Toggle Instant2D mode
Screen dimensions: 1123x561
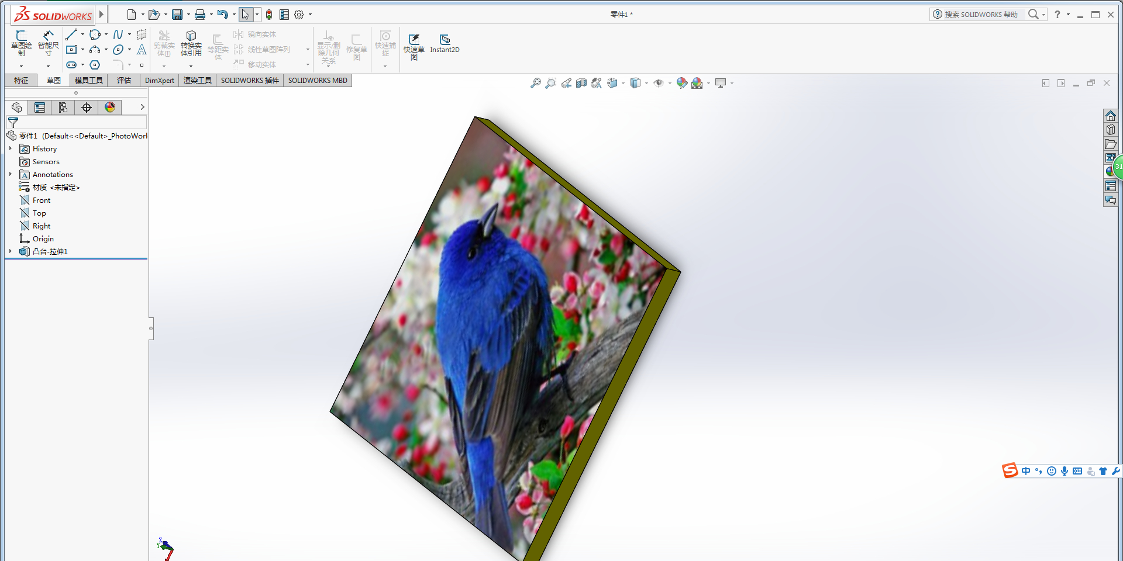pyautogui.click(x=445, y=44)
